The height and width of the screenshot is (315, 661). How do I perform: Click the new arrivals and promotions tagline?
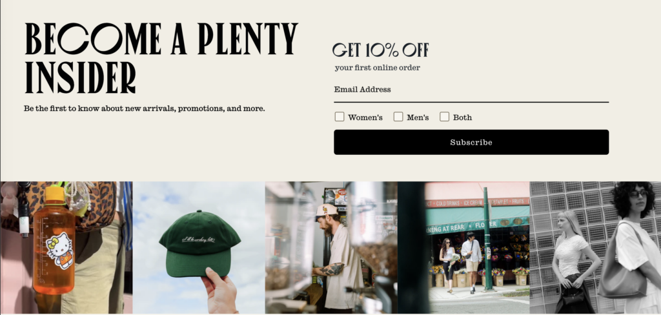pos(144,109)
